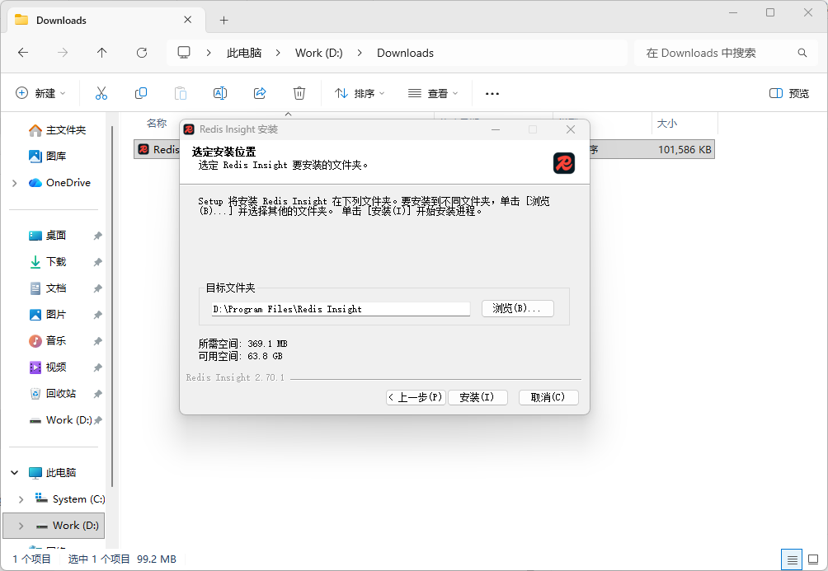Open 下载 quick access folder
The width and height of the screenshot is (828, 571).
tap(48, 262)
